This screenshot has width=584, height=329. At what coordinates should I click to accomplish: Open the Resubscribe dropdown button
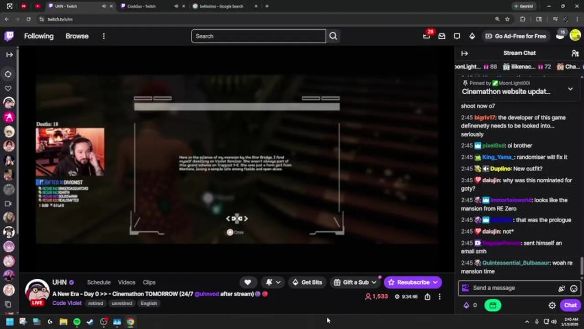click(x=413, y=282)
